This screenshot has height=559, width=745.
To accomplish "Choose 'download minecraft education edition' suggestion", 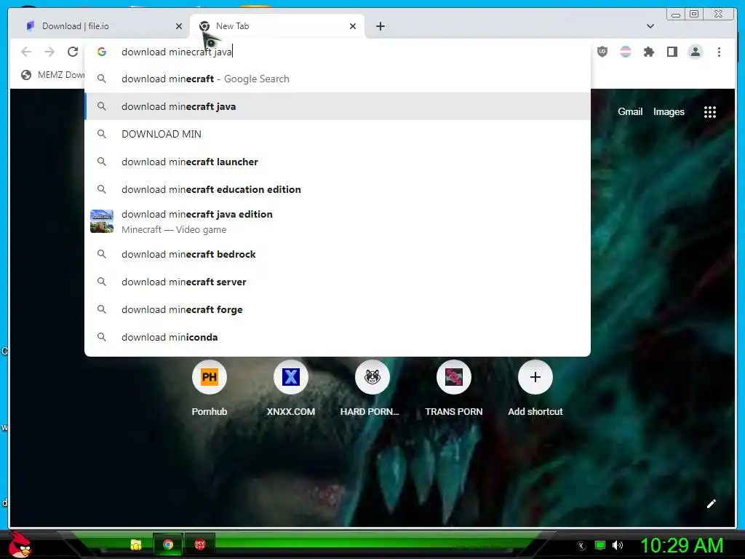I will click(338, 189).
